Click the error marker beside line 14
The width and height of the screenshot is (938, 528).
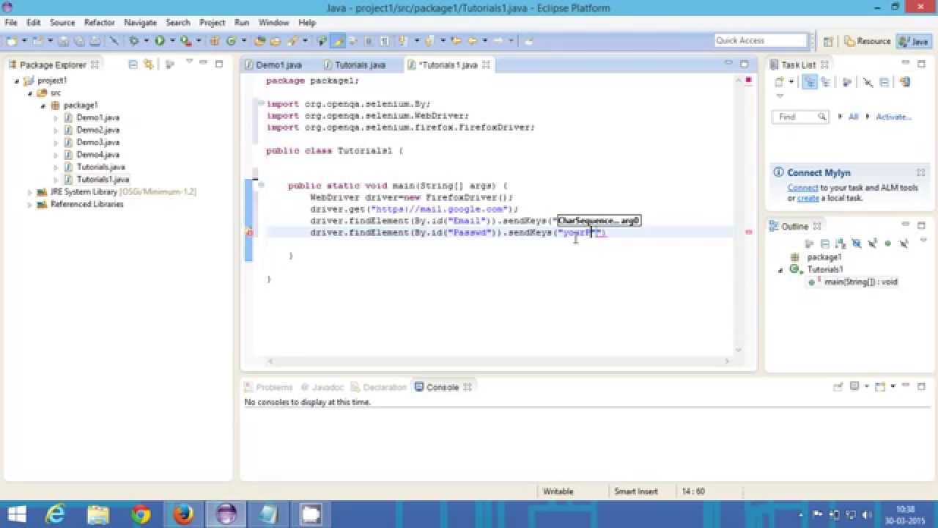click(249, 232)
